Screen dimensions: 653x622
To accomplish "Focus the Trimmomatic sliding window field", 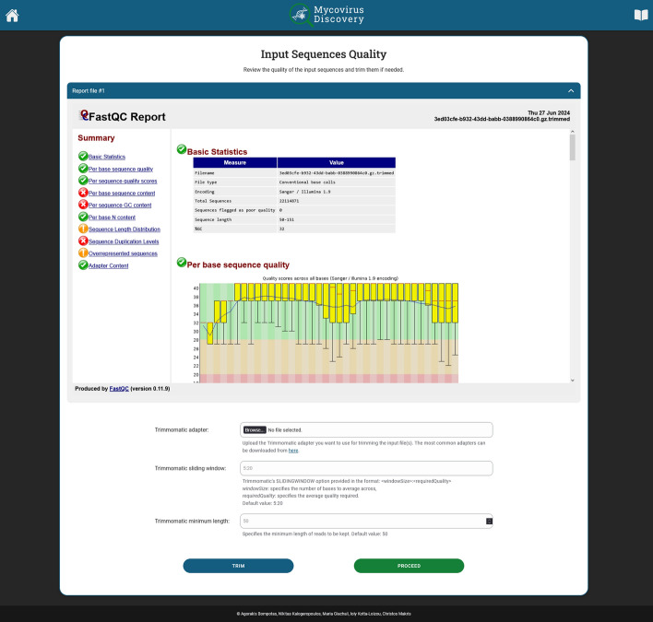I will click(x=366, y=468).
